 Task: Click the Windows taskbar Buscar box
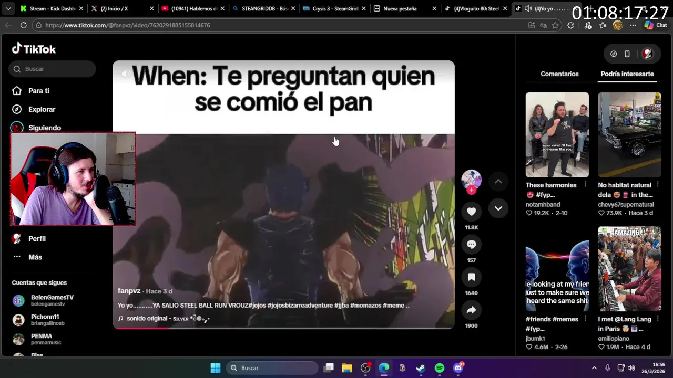coord(271,368)
